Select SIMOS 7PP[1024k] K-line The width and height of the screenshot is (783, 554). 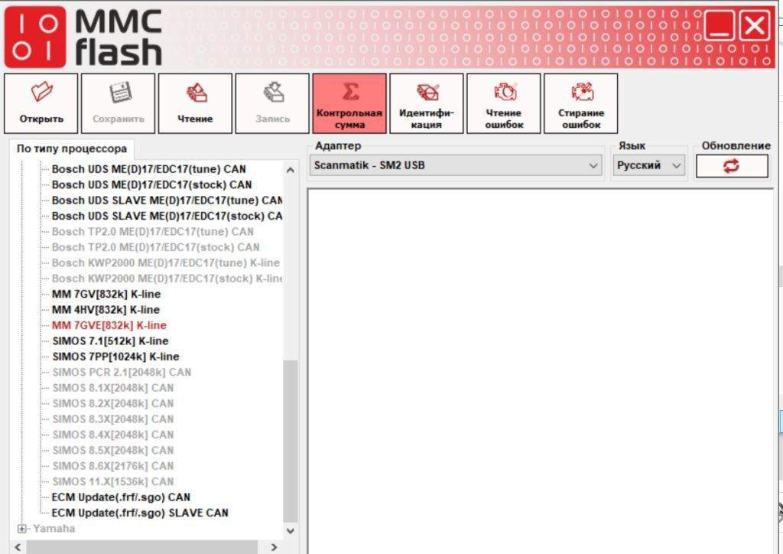coord(116,357)
